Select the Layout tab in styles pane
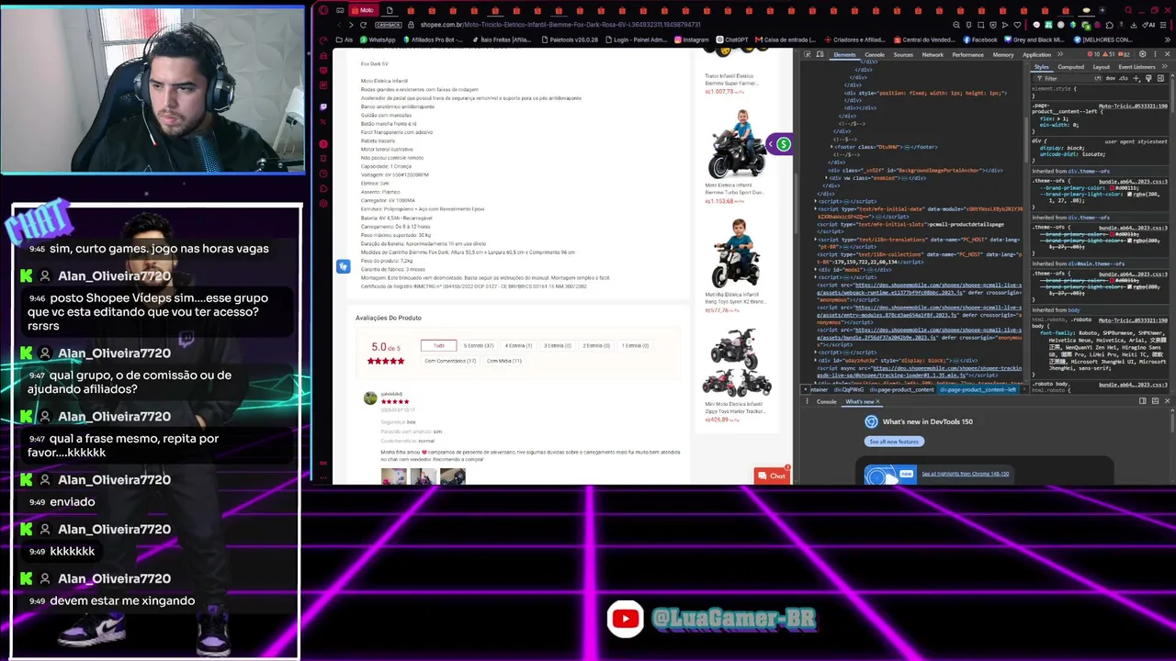 click(1101, 67)
